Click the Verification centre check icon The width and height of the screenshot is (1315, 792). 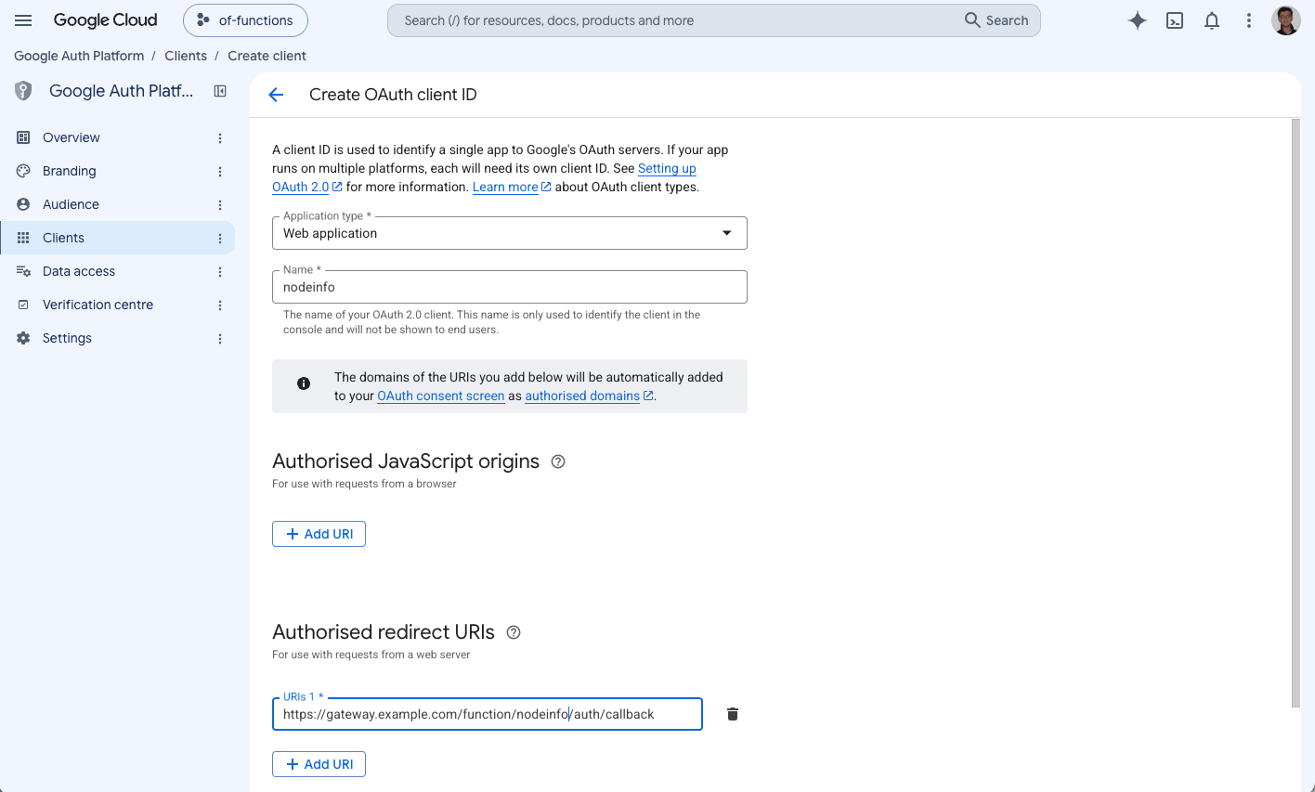(23, 305)
